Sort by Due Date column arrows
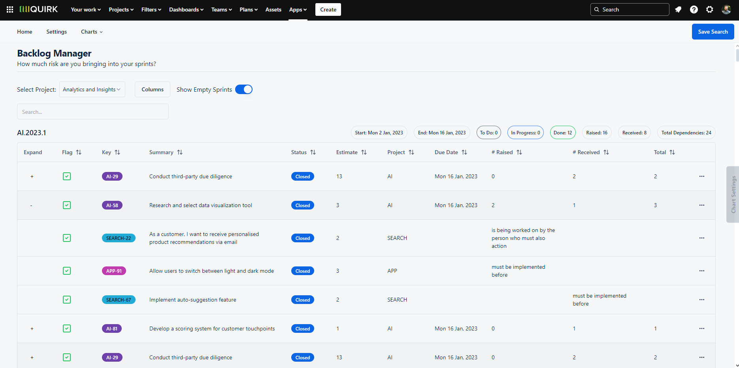Image resolution: width=739 pixels, height=368 pixels. pos(464,152)
